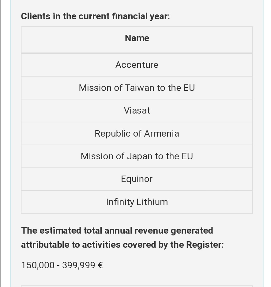Click the Infinity Lithium row
This screenshot has width=271, height=287.
(x=137, y=202)
